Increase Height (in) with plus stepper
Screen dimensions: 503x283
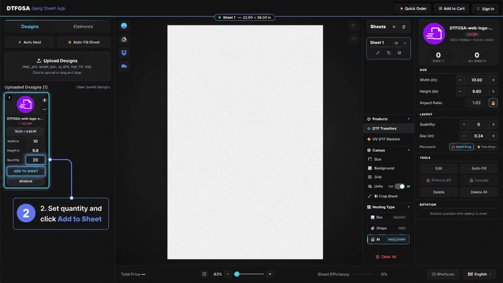[493, 92]
